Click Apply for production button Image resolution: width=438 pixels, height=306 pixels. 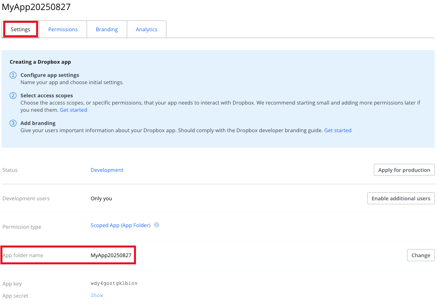click(x=404, y=170)
